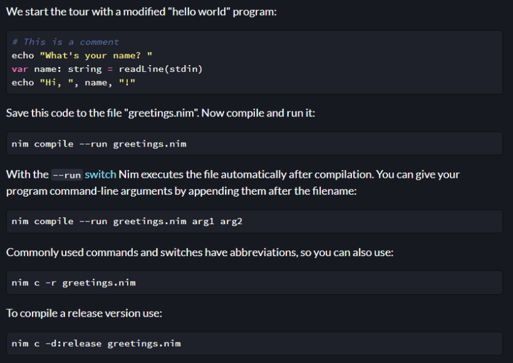The height and width of the screenshot is (363, 513).
Task: Click the first "nim compile --run greetings.nim" command
Action: tap(99, 144)
